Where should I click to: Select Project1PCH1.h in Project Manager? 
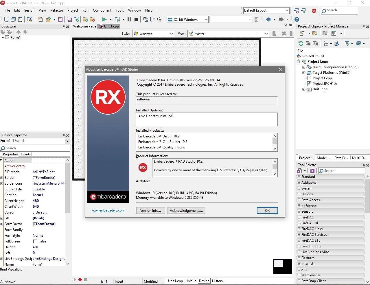325,84
